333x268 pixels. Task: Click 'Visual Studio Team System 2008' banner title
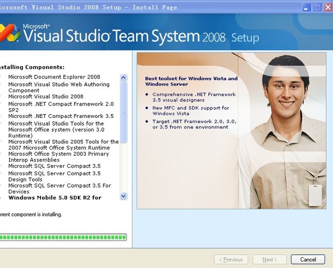coord(124,36)
